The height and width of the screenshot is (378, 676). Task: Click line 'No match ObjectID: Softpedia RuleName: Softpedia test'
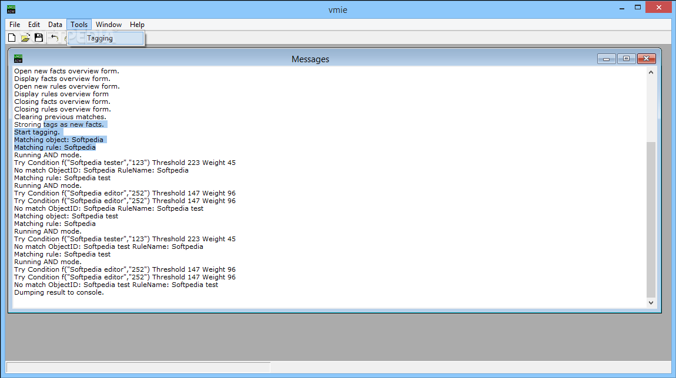(109, 208)
